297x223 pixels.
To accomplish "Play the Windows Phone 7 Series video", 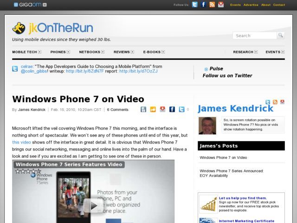I will (94, 205).
